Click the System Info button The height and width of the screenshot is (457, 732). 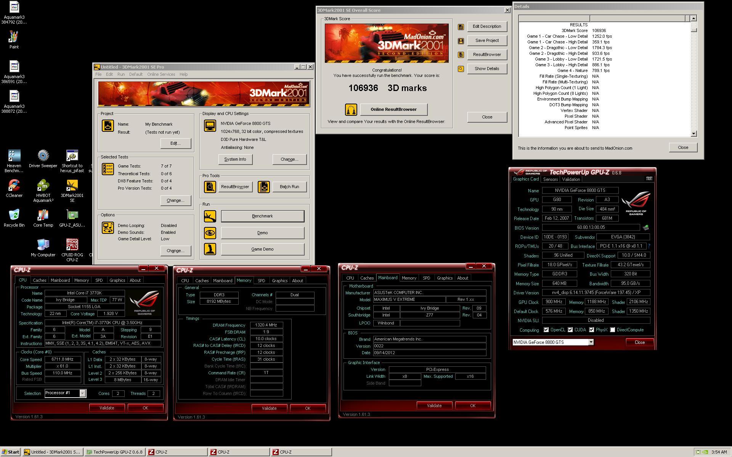235,159
